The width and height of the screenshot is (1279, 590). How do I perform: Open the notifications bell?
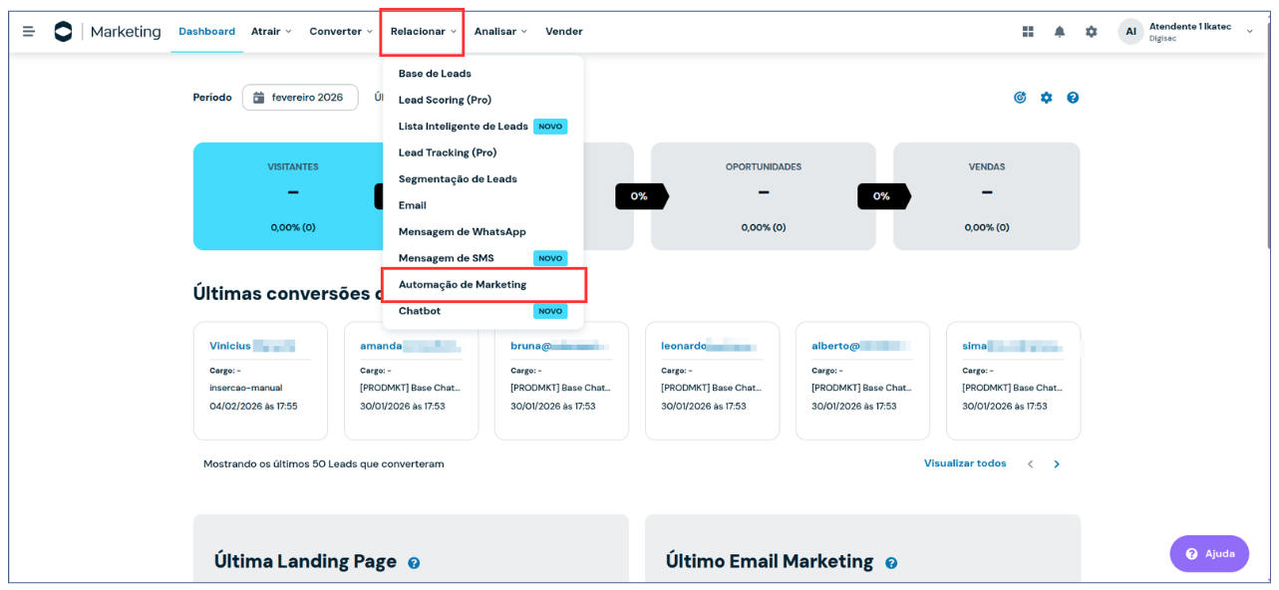[1060, 32]
